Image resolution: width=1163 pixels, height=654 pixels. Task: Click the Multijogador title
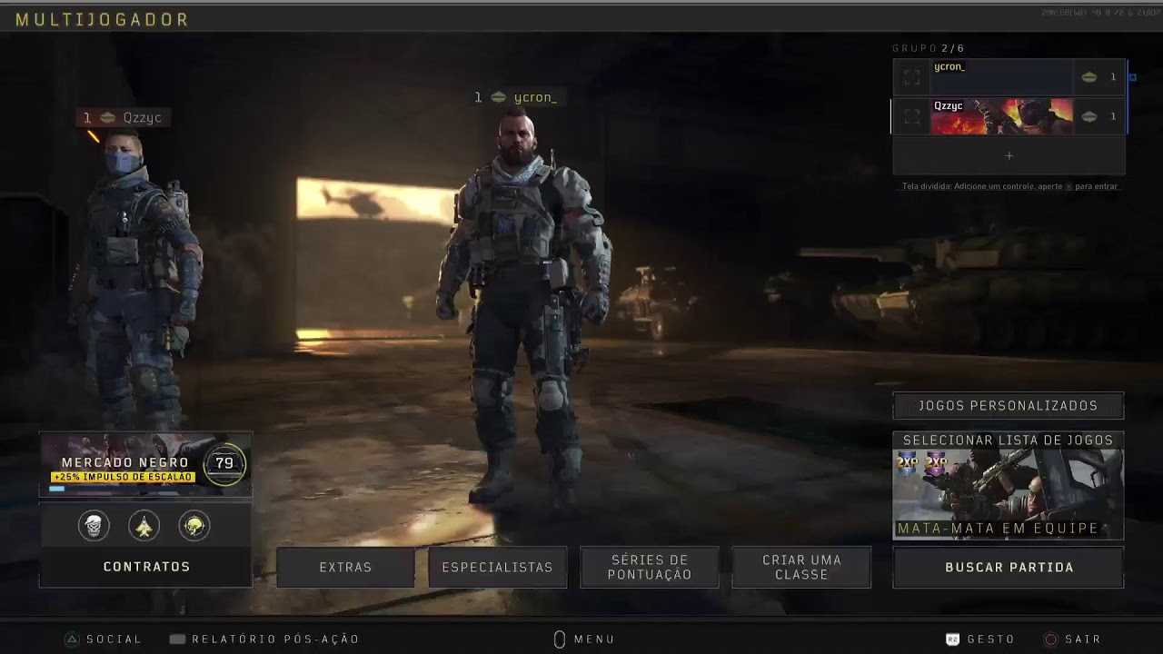(x=103, y=19)
